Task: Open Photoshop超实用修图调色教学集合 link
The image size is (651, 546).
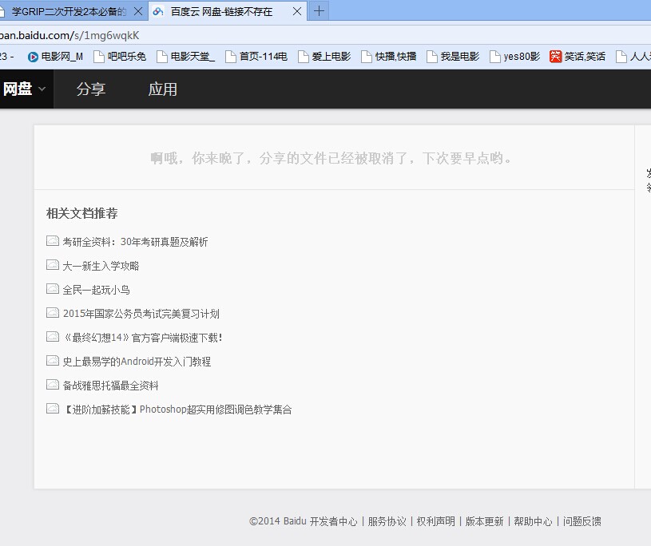Action: (177, 410)
